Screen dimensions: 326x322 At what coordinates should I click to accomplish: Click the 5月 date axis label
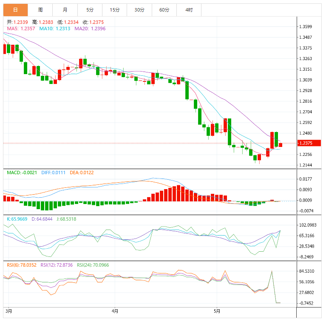pyautogui.click(x=217, y=311)
